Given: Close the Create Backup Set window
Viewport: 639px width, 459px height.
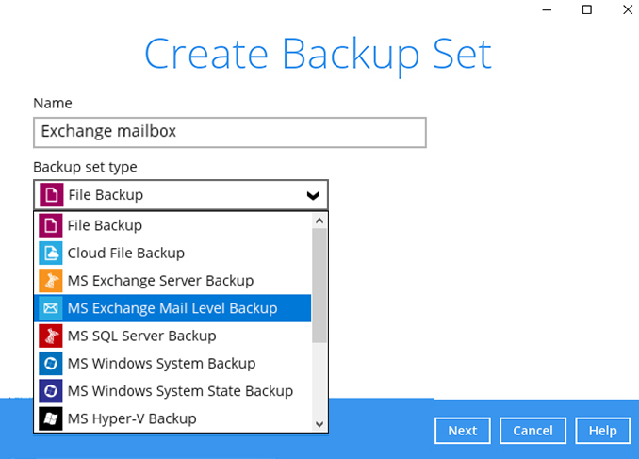Looking at the screenshot, I should point(628,9).
